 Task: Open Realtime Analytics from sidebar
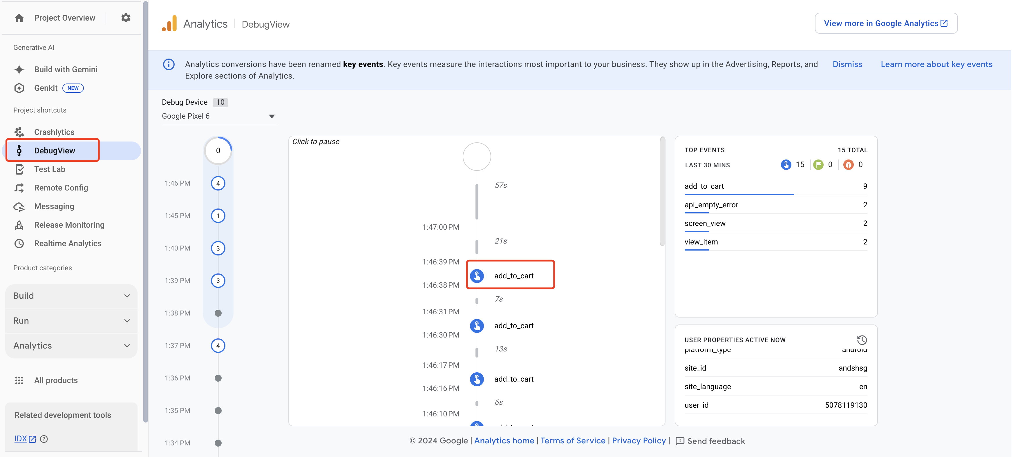[68, 243]
